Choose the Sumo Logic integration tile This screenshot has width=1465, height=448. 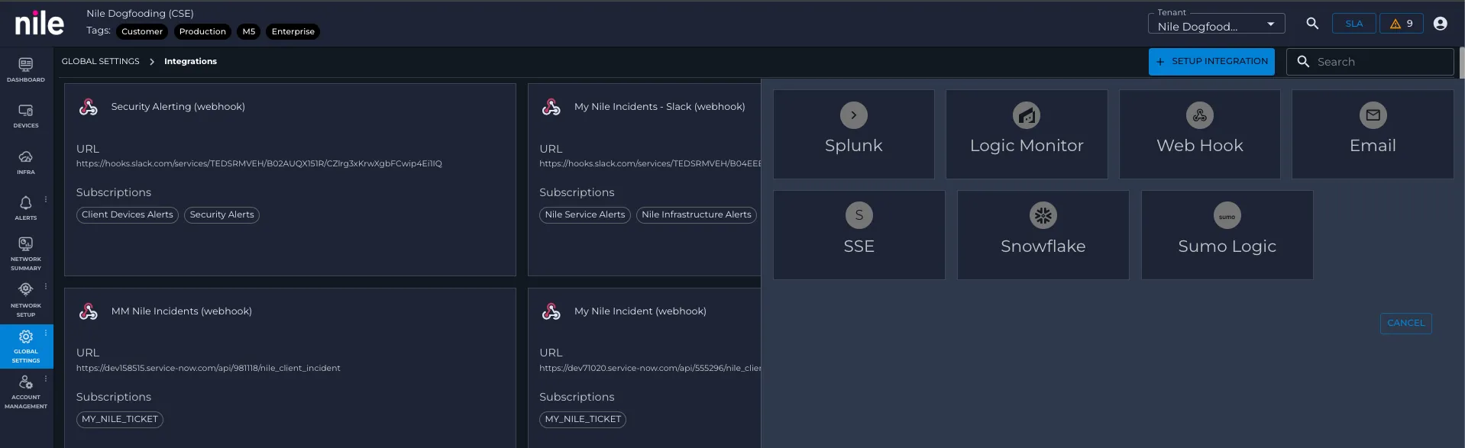1227,235
